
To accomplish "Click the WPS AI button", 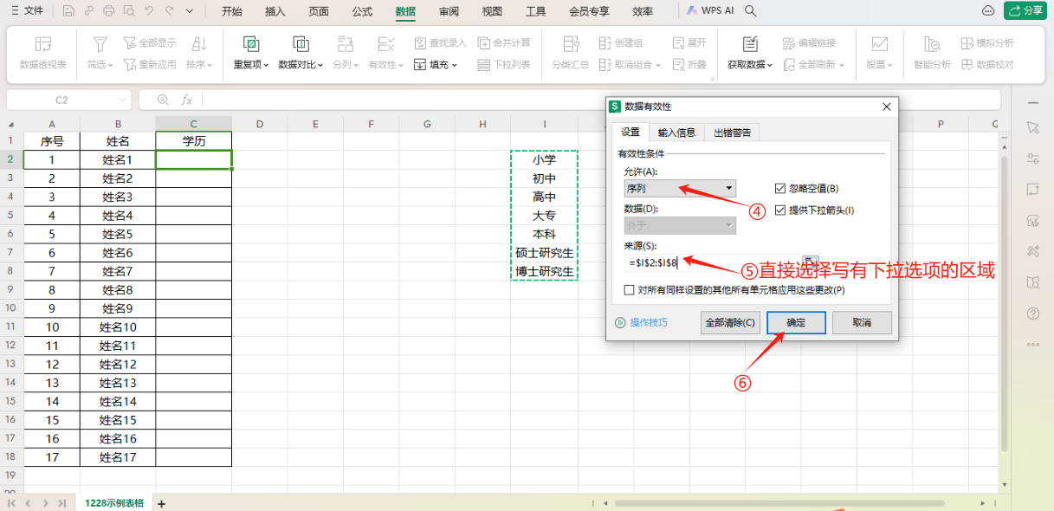I will pos(710,11).
